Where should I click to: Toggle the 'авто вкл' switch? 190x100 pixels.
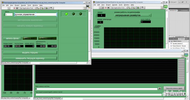click(30, 38)
